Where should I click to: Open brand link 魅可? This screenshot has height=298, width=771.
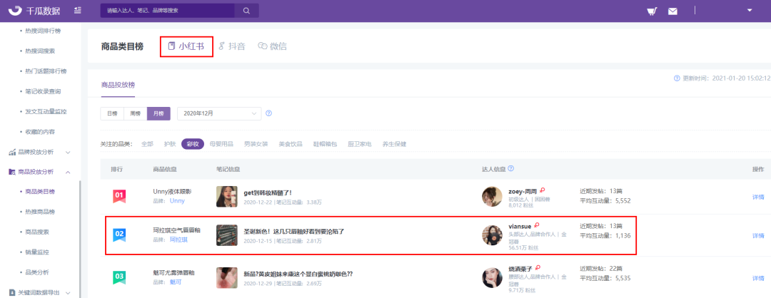tap(176, 282)
